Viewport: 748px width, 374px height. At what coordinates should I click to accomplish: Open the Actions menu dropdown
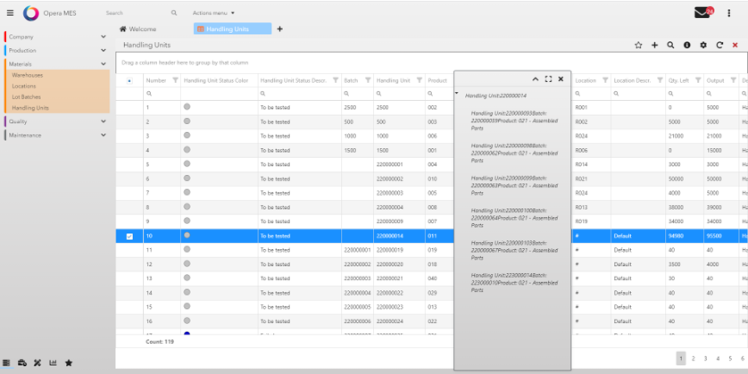pyautogui.click(x=213, y=12)
